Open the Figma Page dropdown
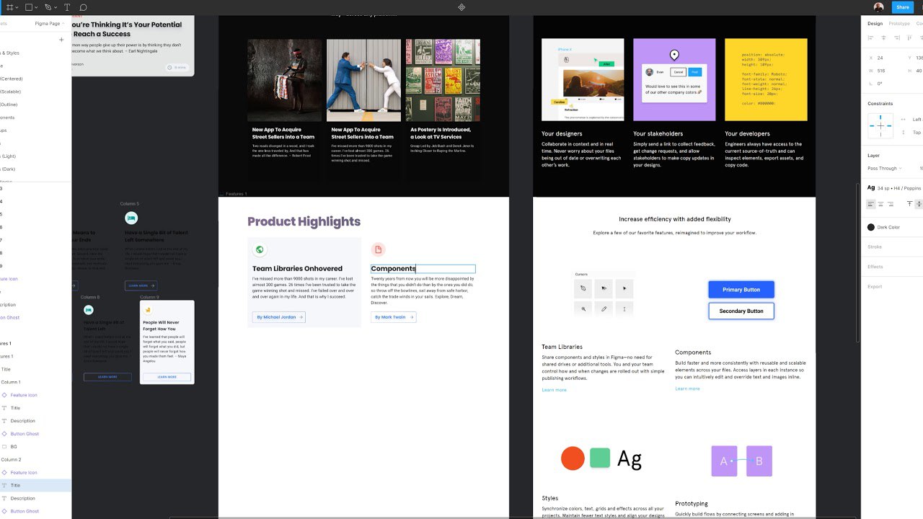 pyautogui.click(x=50, y=24)
